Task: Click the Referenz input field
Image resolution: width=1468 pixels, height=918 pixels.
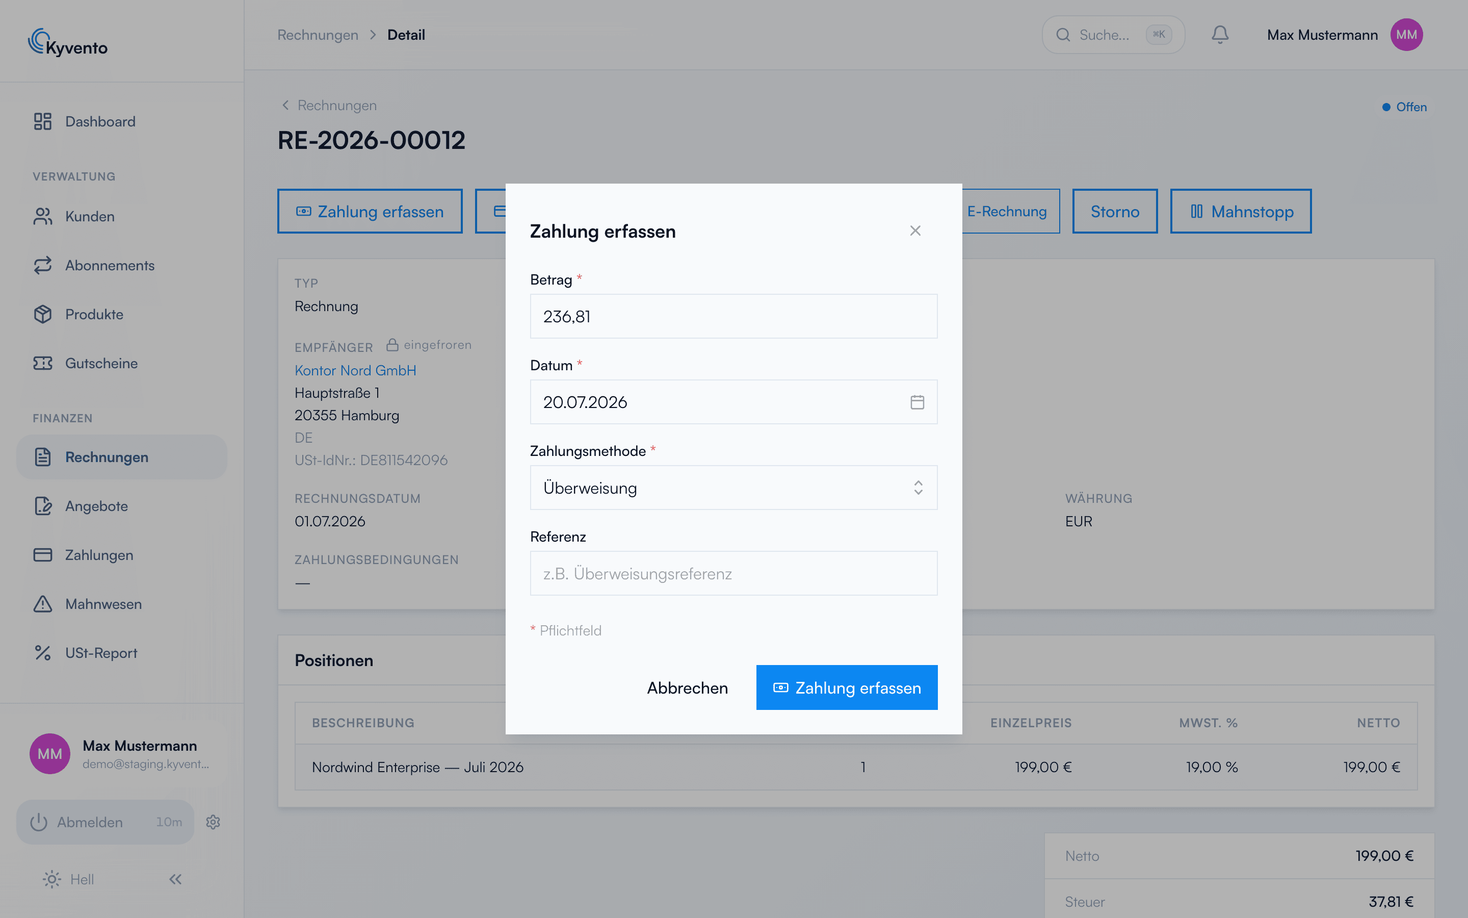Action: [733, 573]
